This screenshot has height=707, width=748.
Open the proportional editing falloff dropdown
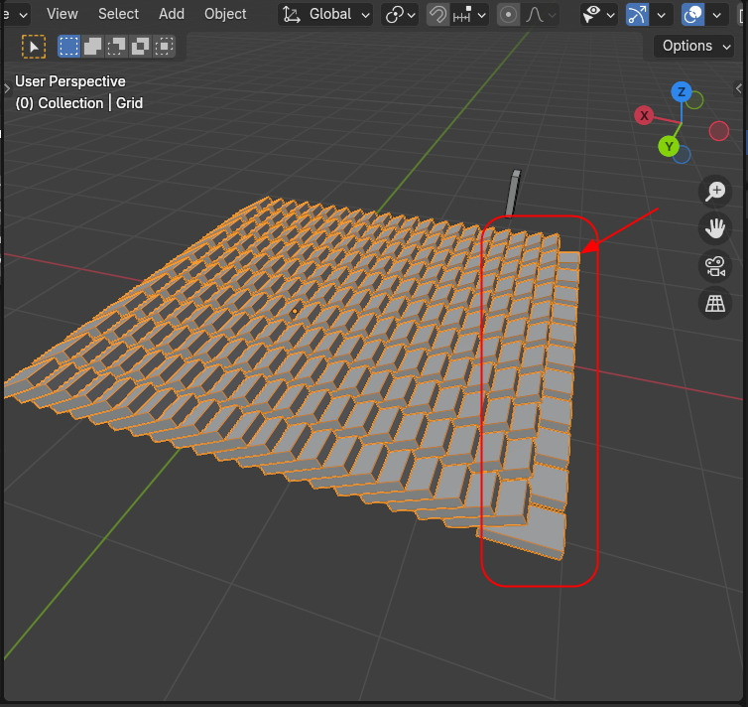pos(540,14)
